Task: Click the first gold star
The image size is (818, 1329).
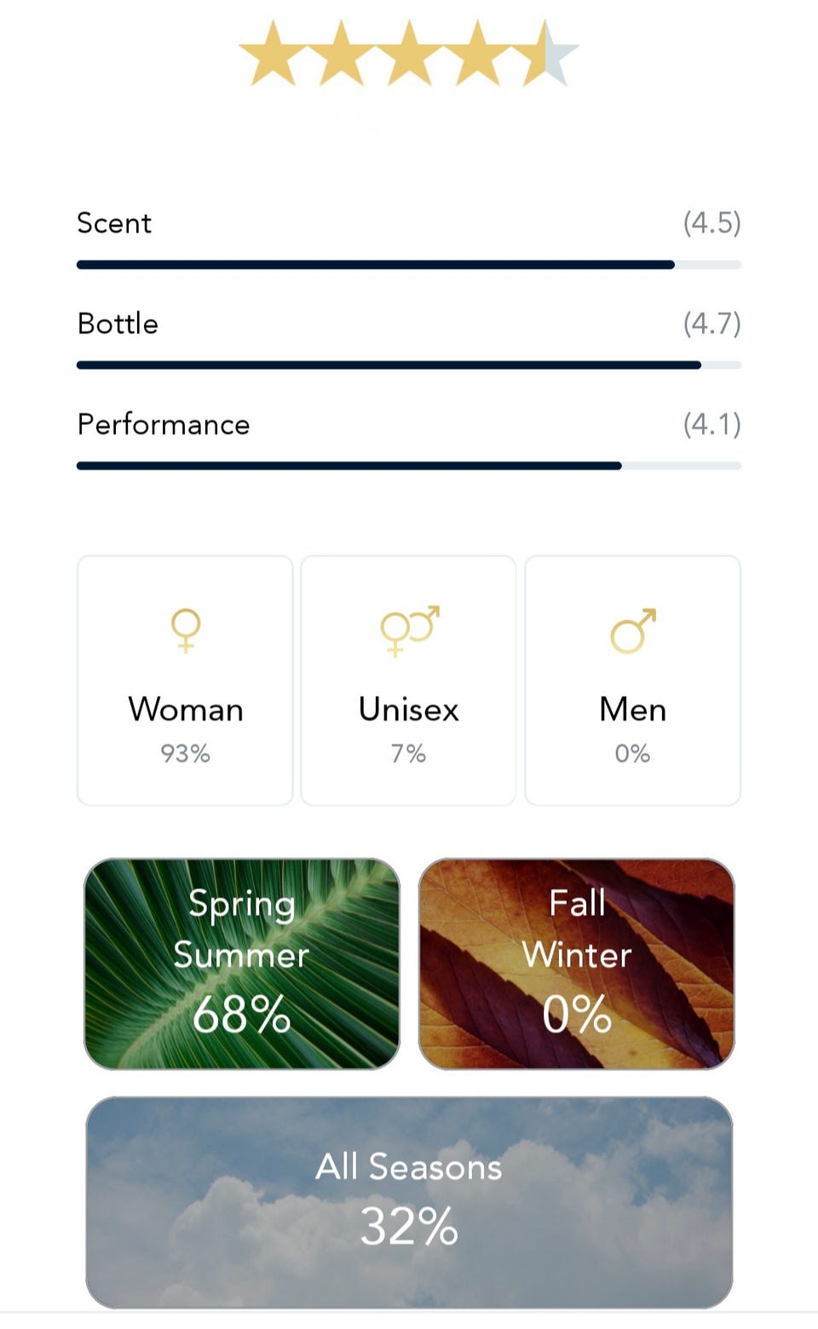Action: click(x=273, y=55)
